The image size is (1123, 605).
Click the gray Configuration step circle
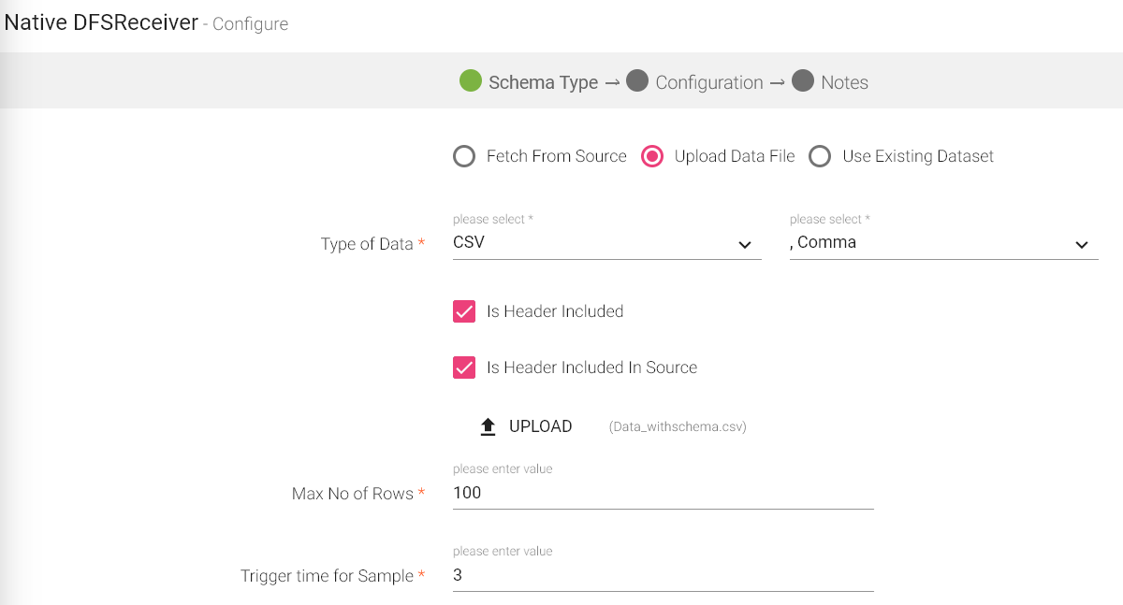[637, 81]
